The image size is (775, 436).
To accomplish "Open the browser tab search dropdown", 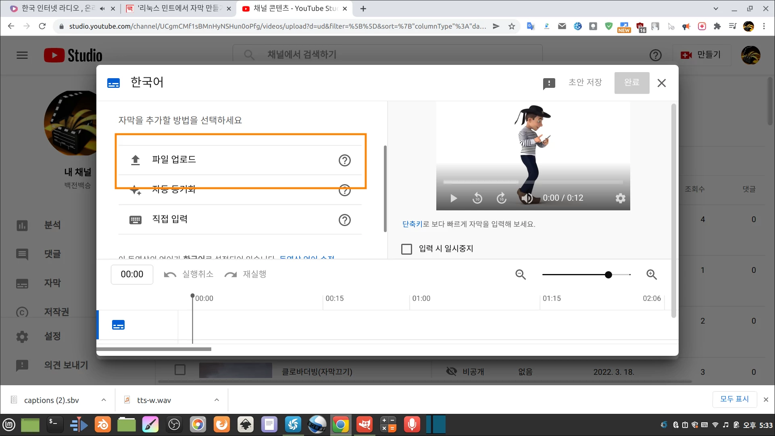I will coord(716,8).
